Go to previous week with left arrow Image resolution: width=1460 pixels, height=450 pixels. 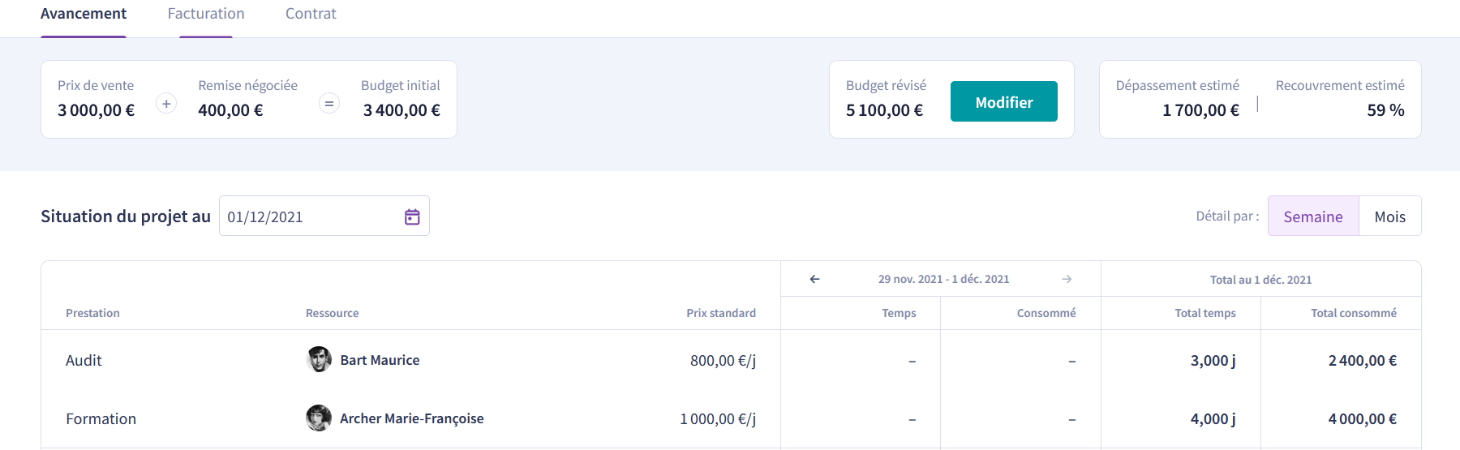(x=814, y=279)
